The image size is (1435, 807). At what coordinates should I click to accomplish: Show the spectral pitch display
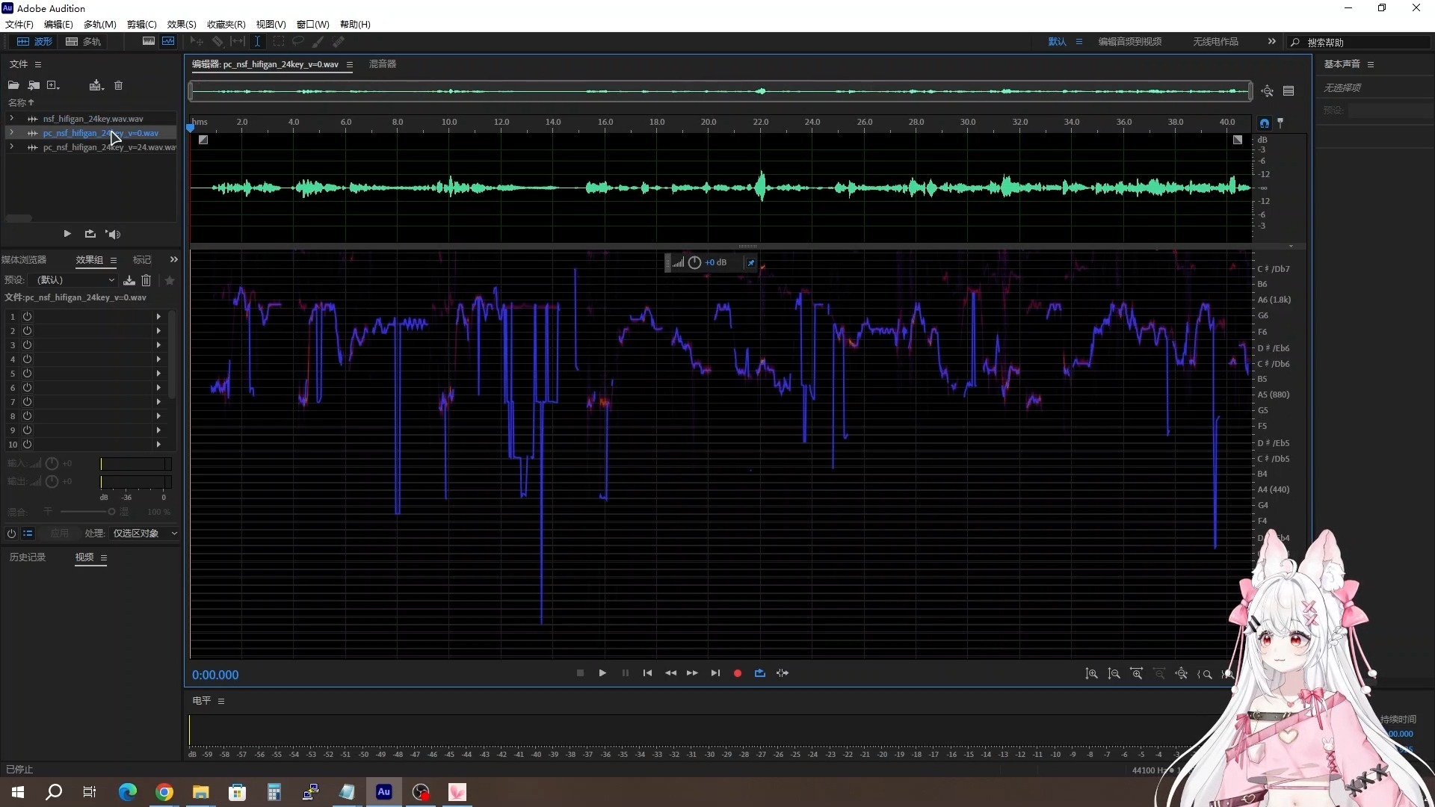pyautogui.click(x=168, y=42)
